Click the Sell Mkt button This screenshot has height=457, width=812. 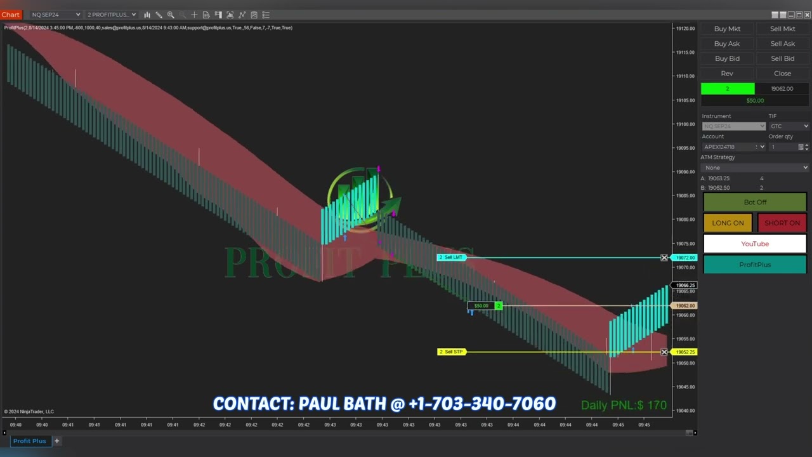[782, 29]
